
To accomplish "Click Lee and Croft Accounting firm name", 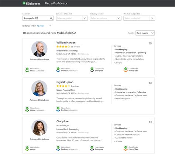I will pyautogui.click(x=68, y=129).
